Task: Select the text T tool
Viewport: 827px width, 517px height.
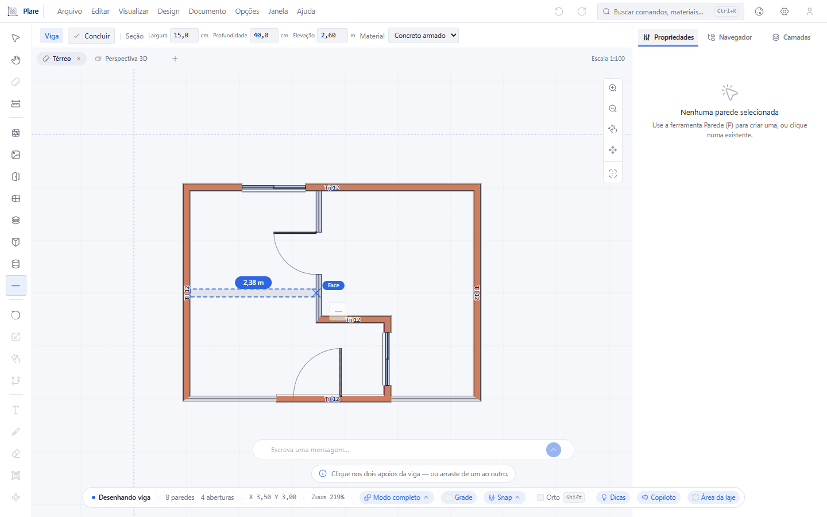Action: [x=16, y=410]
